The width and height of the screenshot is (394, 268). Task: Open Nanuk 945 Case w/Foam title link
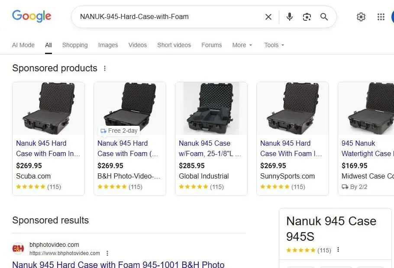click(210, 148)
